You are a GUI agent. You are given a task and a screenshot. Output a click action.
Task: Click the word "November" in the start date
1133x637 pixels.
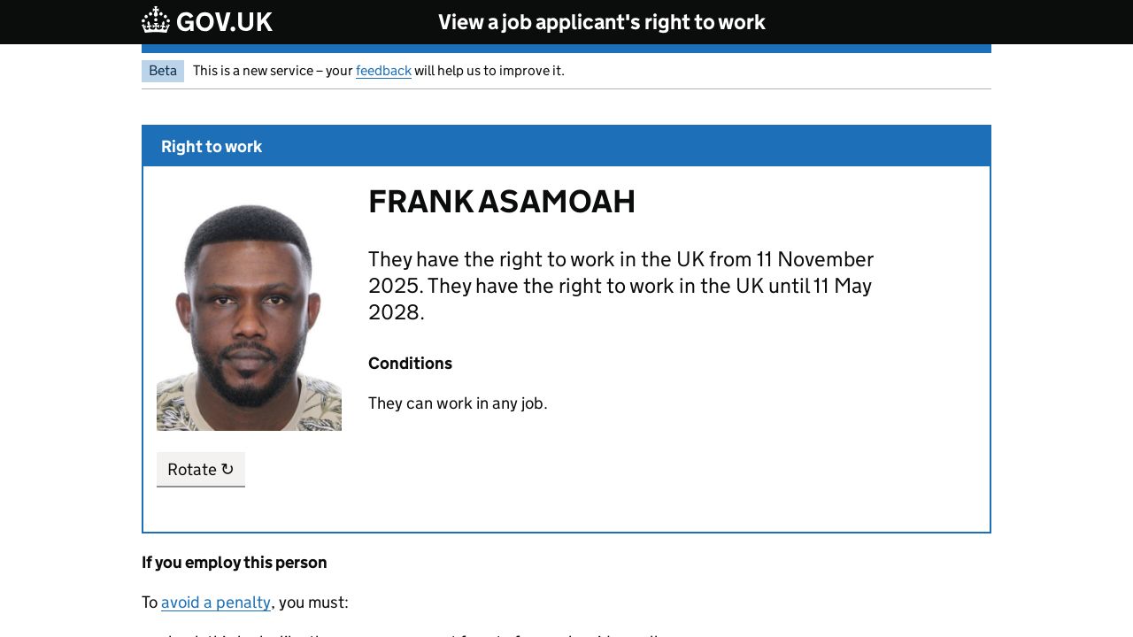826,259
